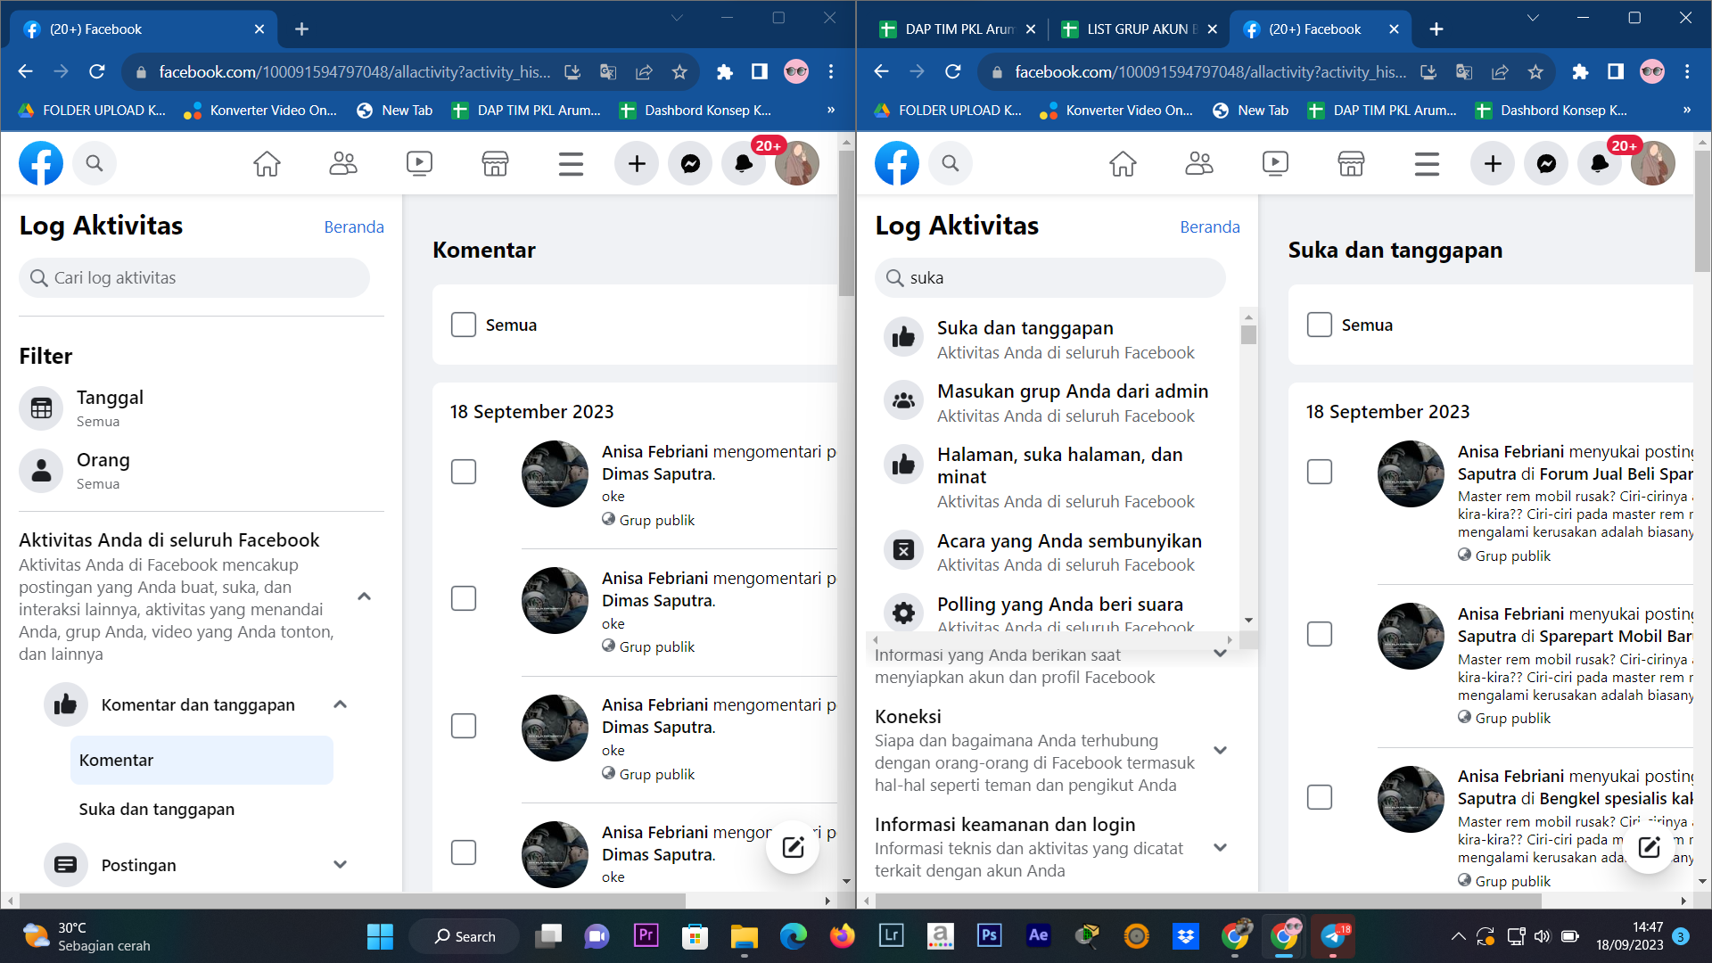Expand the Postingan section
The width and height of the screenshot is (1712, 963).
[x=340, y=865]
